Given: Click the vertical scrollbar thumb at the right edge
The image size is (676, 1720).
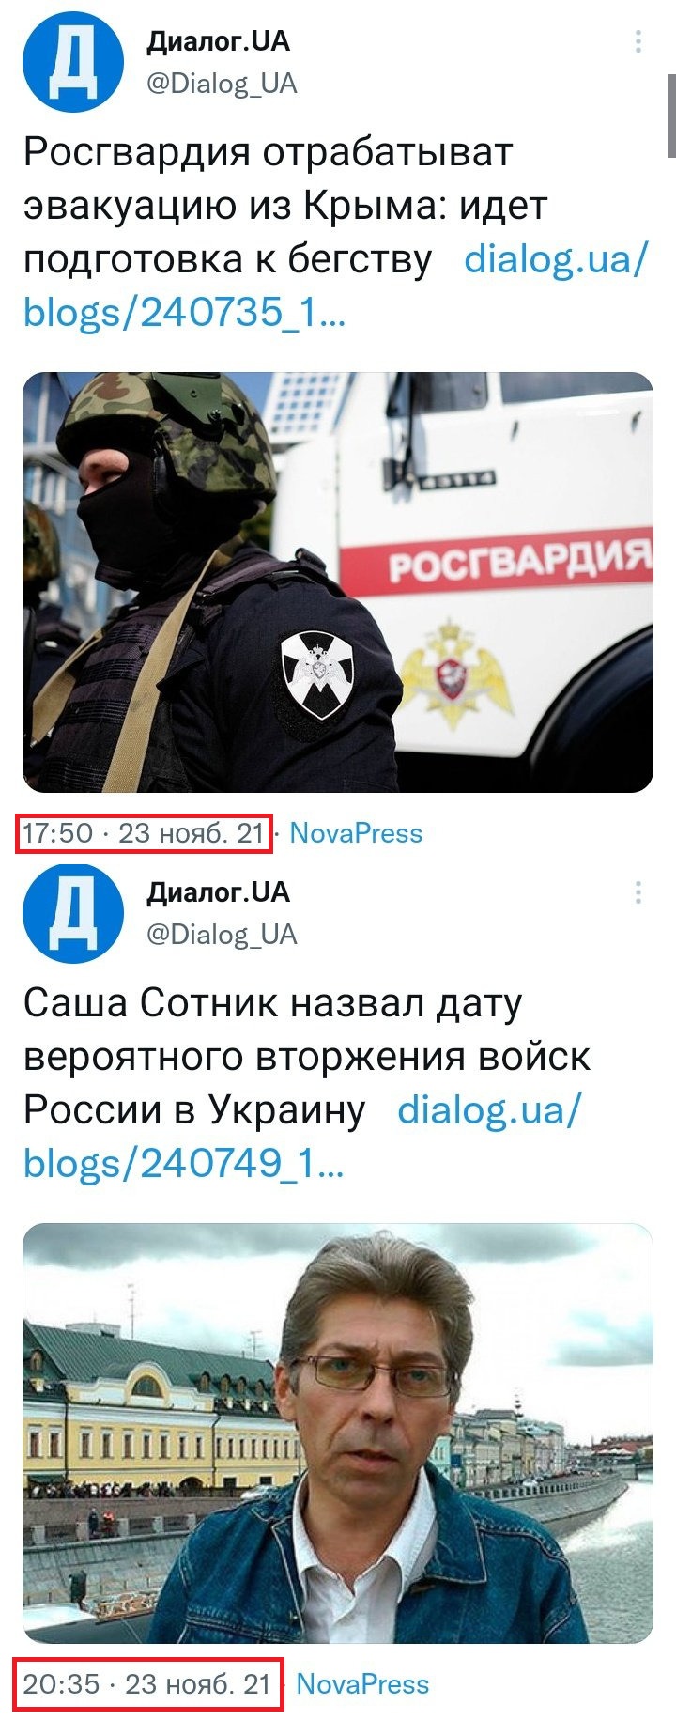Looking at the screenshot, I should 671,116.
